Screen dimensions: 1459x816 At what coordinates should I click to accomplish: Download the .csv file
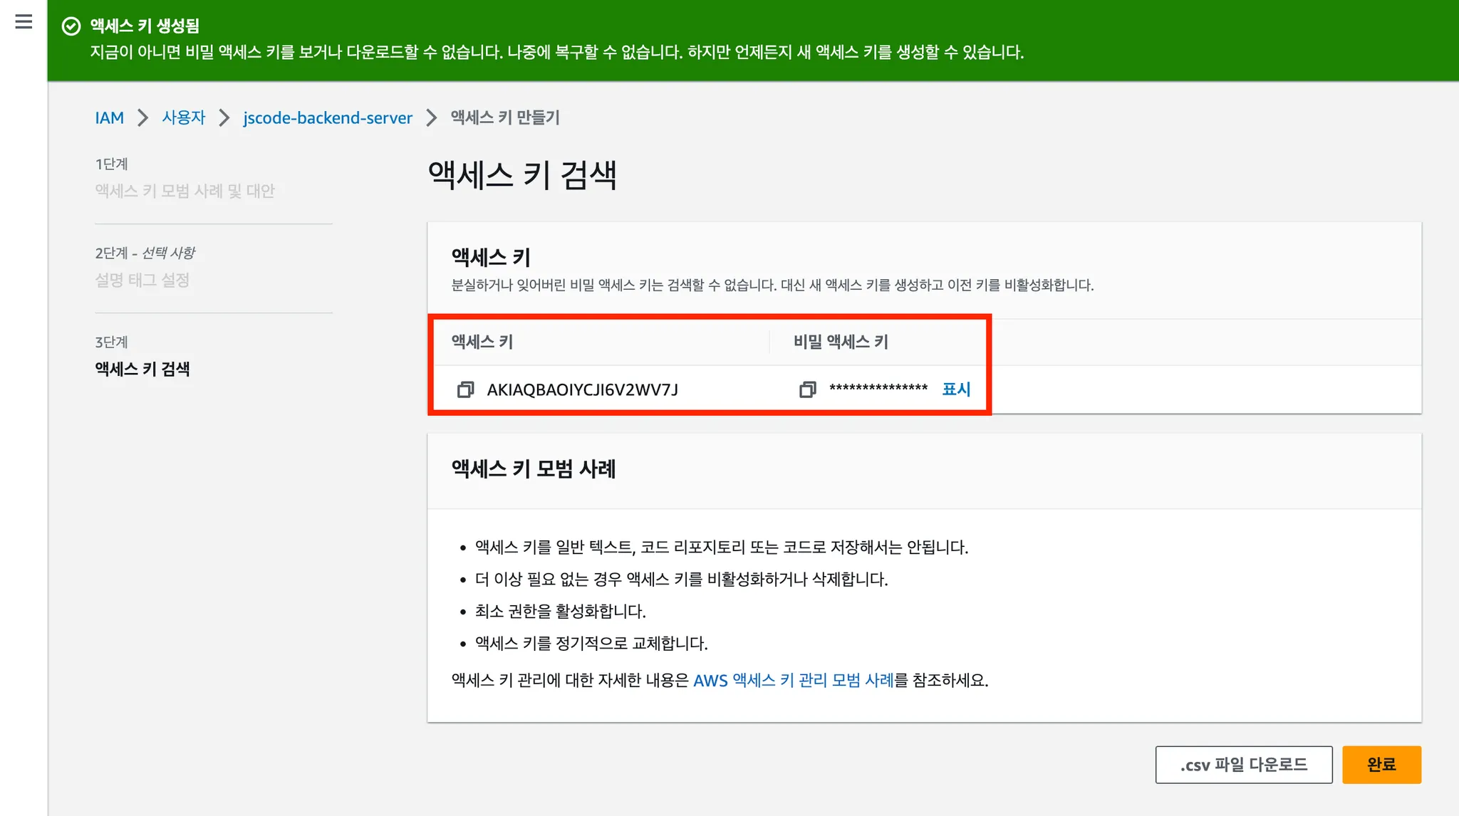1243,765
